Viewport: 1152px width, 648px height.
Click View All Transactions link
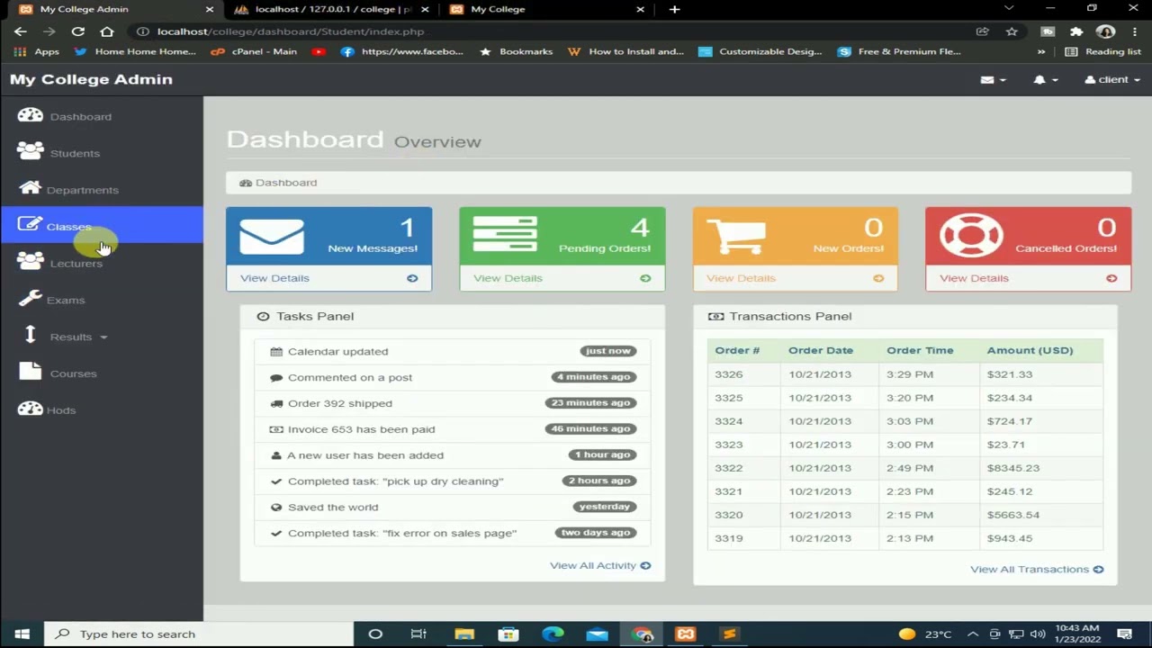click(1037, 569)
